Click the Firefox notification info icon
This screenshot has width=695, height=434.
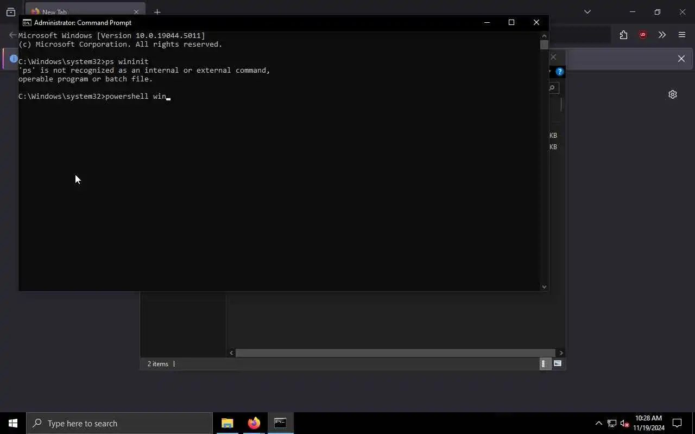pyautogui.click(x=14, y=59)
